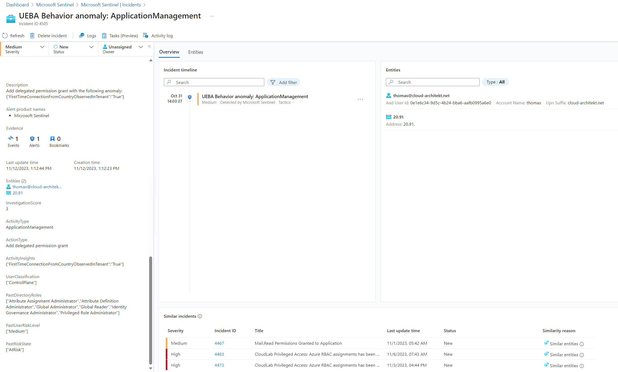Click the Refresh icon in toolbar

point(5,36)
